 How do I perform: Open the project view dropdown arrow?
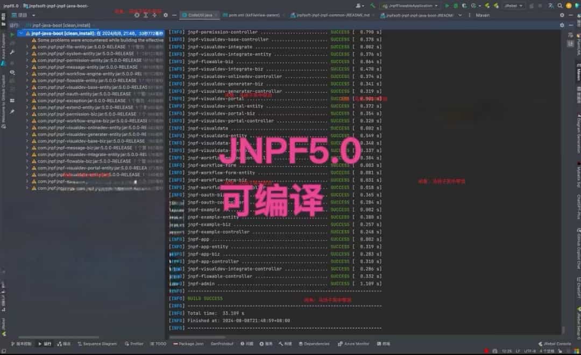click(x=34, y=15)
